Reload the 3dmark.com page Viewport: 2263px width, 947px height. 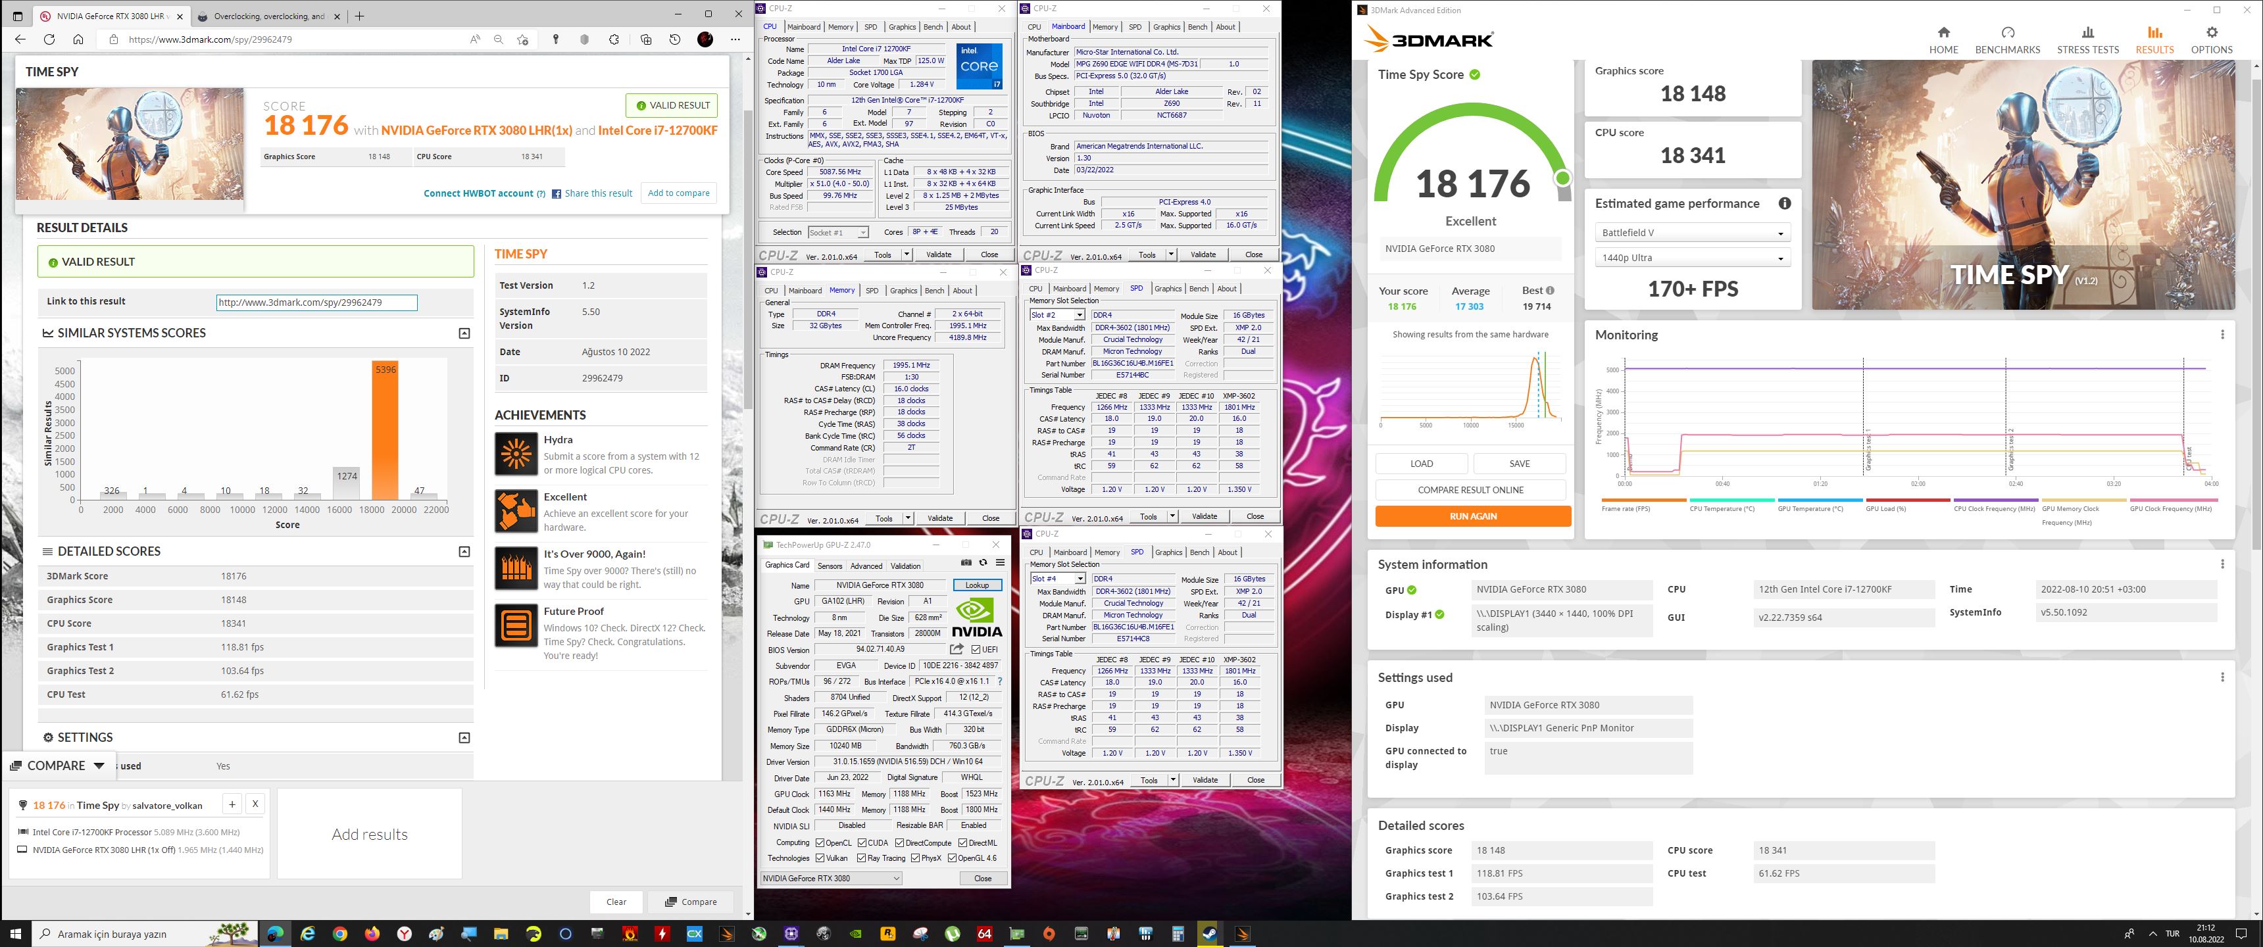tap(49, 39)
